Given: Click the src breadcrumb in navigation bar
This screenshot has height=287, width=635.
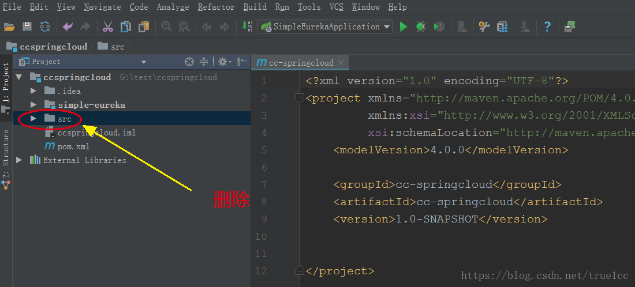Looking at the screenshot, I should point(111,47).
